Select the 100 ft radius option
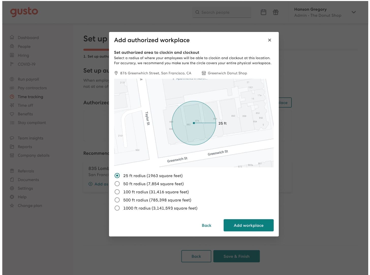Viewport: 370px width, 275px height. (117, 192)
